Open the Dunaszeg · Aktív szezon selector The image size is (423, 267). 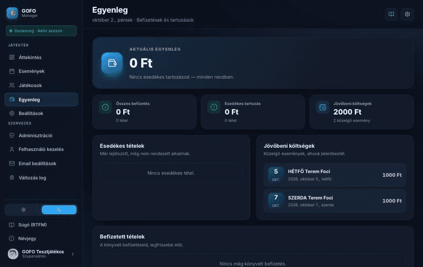[x=41, y=31]
